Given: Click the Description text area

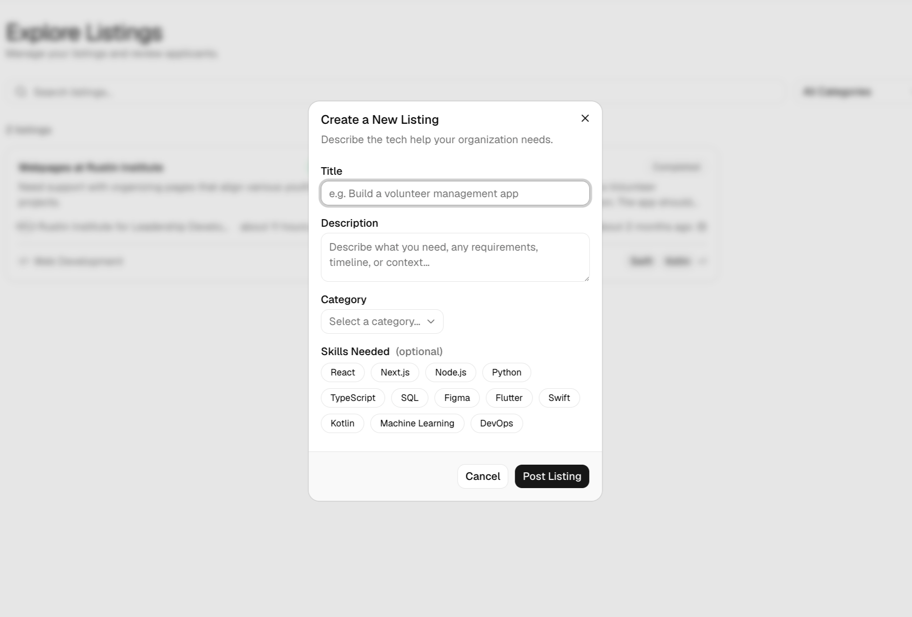Looking at the screenshot, I should click(x=455, y=257).
